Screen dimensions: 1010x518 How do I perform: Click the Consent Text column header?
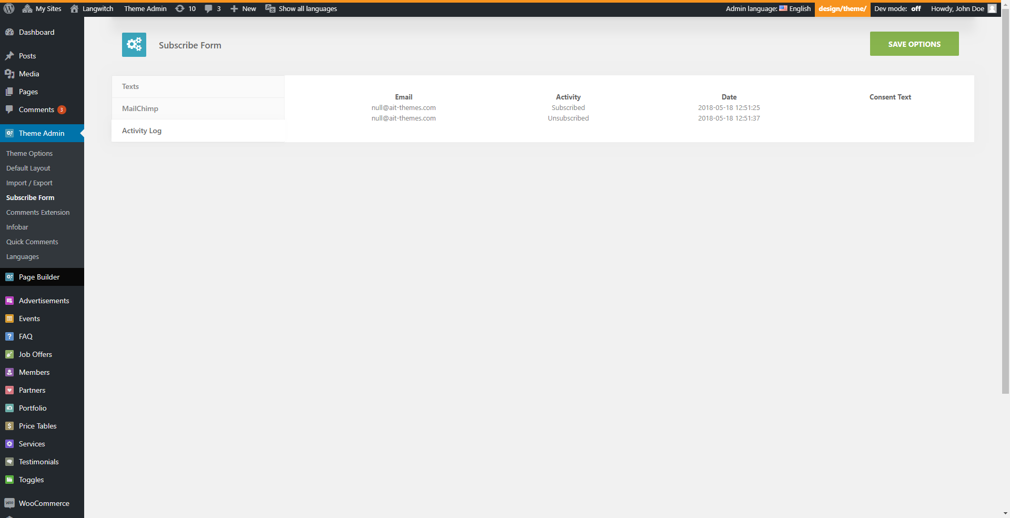[890, 97]
